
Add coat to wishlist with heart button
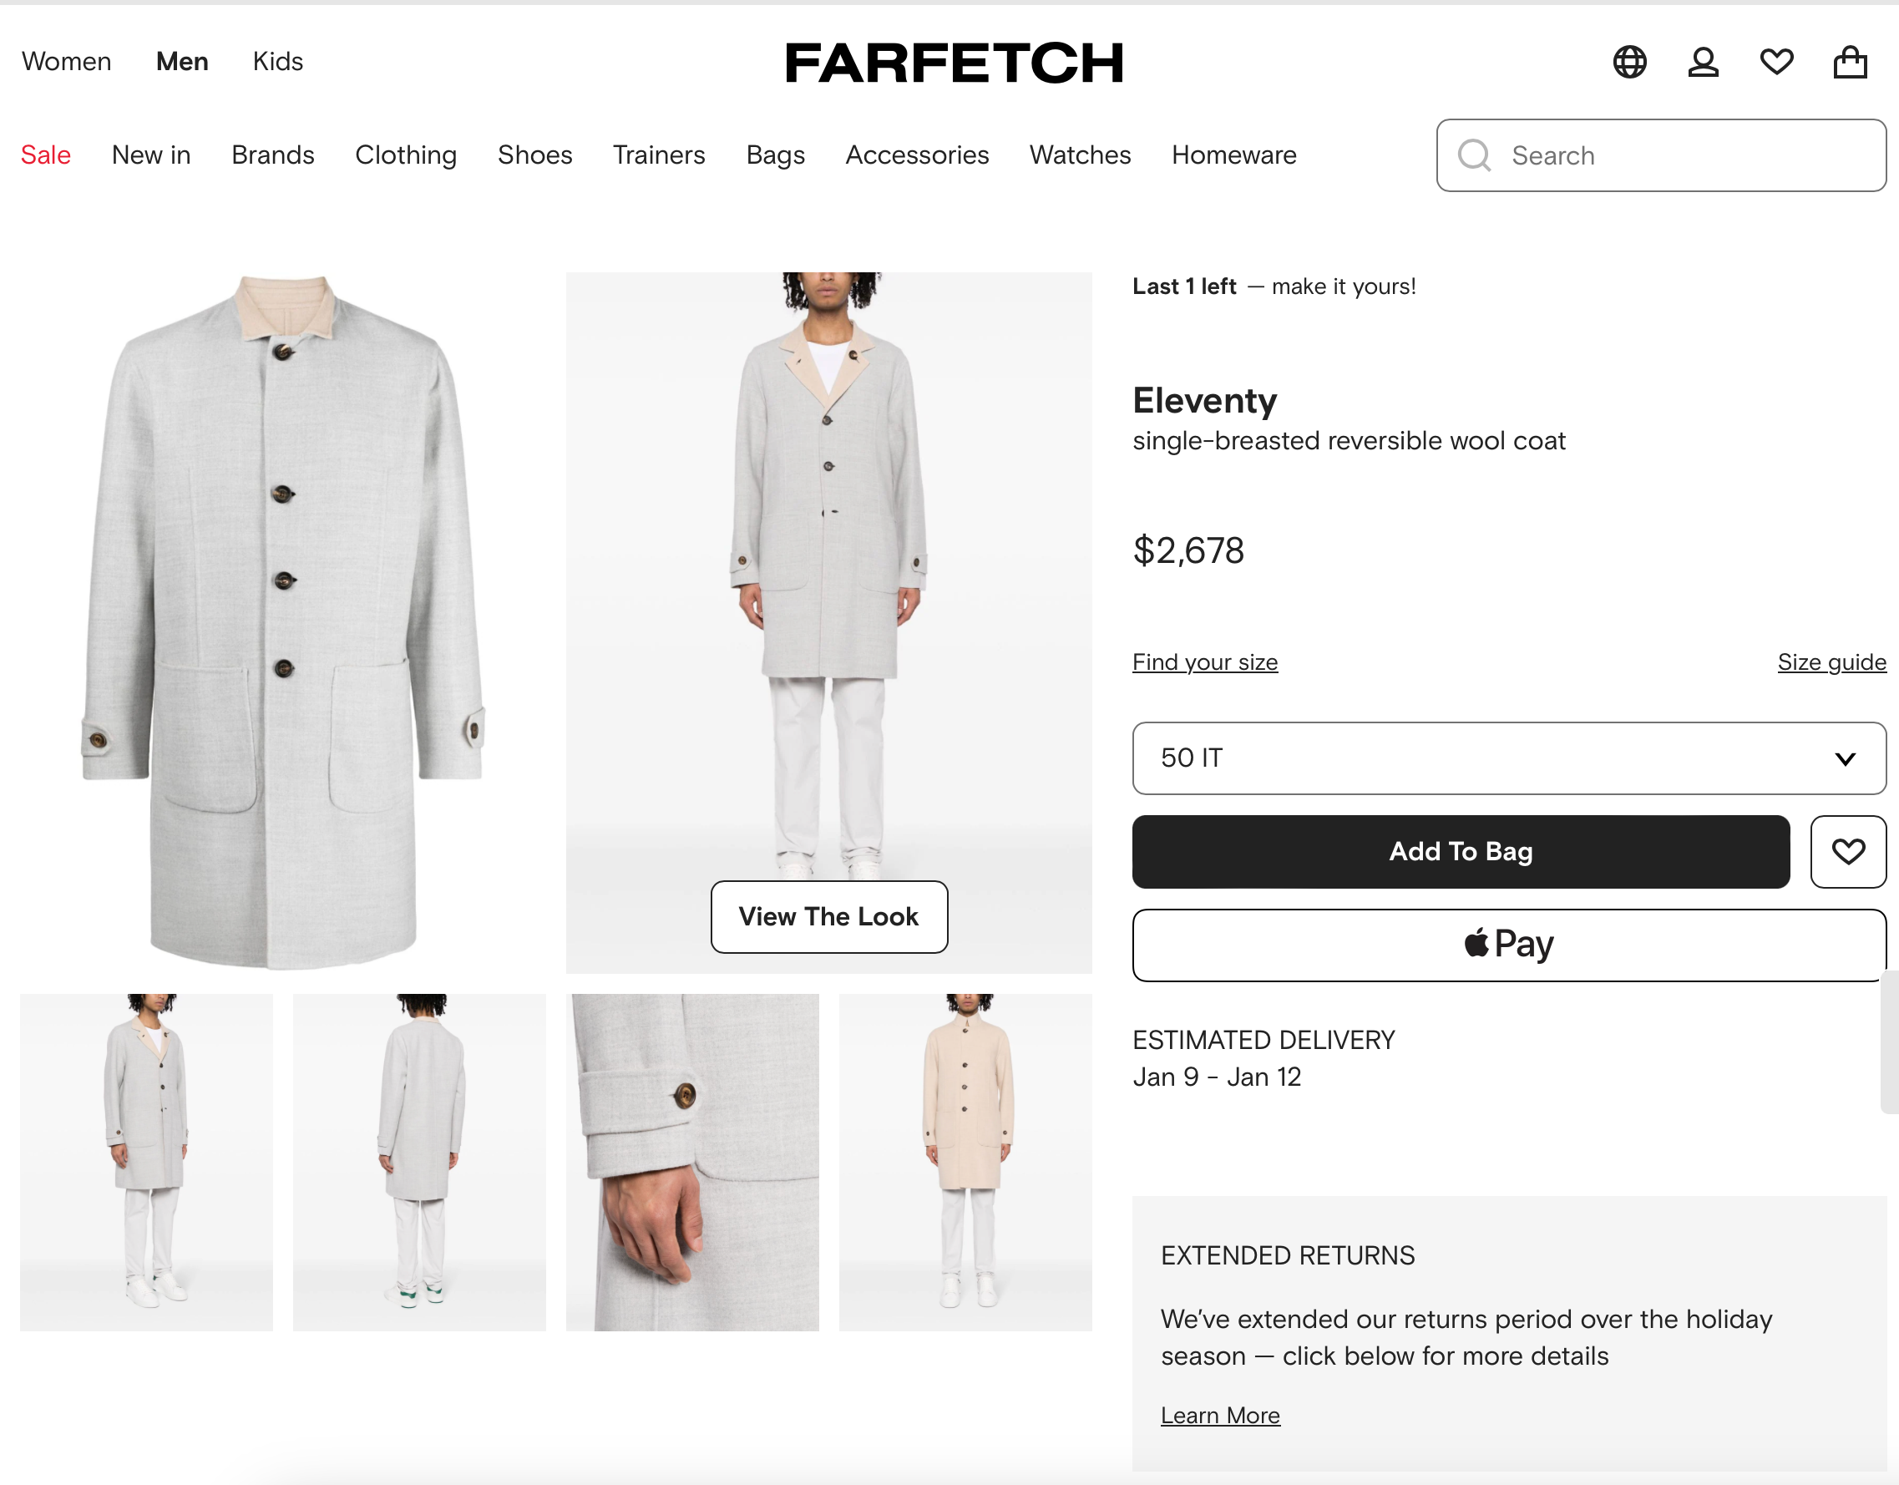tap(1849, 851)
